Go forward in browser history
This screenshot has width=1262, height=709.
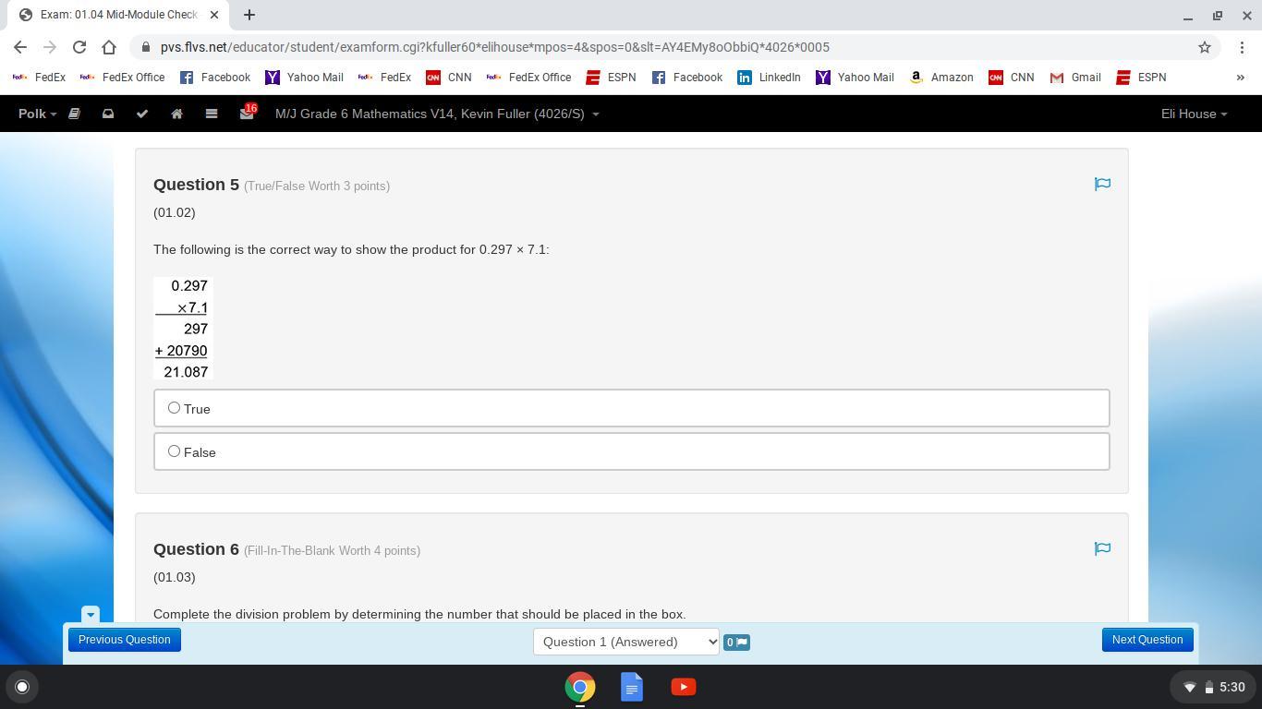pos(50,47)
